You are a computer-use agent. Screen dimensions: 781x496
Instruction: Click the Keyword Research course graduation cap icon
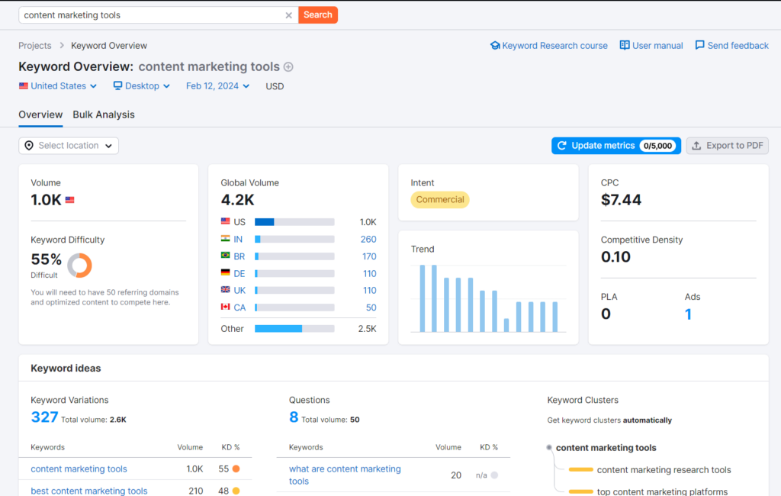[x=495, y=46]
